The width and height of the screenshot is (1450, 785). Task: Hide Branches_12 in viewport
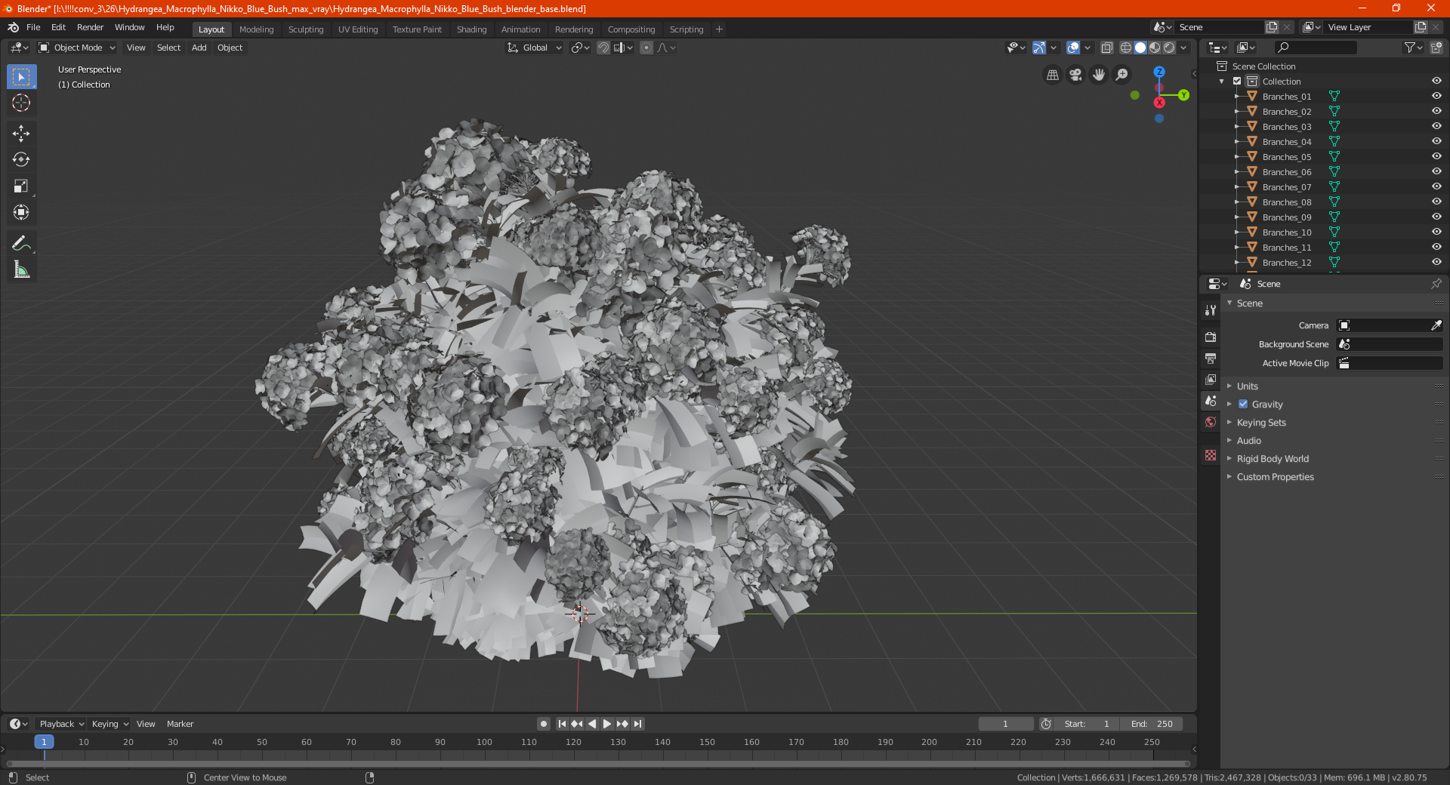pyautogui.click(x=1436, y=262)
